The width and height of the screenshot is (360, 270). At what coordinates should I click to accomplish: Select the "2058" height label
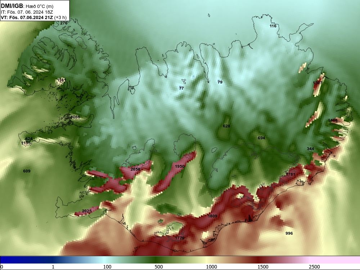point(135,169)
